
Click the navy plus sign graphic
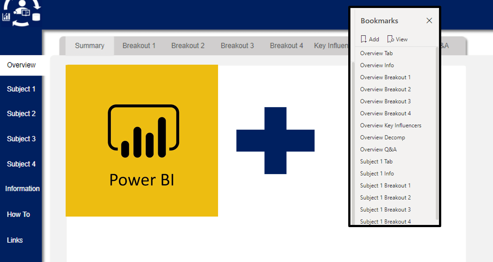pos(276,141)
